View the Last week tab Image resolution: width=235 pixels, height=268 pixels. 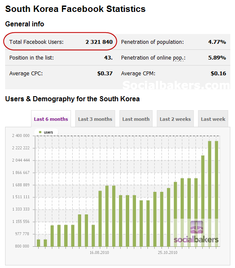pos(213,119)
